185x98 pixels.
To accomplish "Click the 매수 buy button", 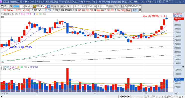I will click(x=128, y=10).
